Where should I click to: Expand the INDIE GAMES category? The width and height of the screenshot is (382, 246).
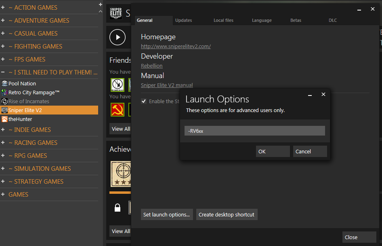point(3,129)
